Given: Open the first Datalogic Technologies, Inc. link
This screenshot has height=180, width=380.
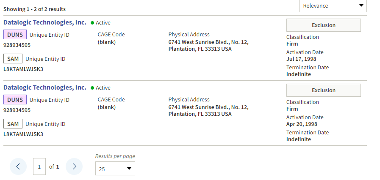Looking at the screenshot, I should [x=45, y=22].
